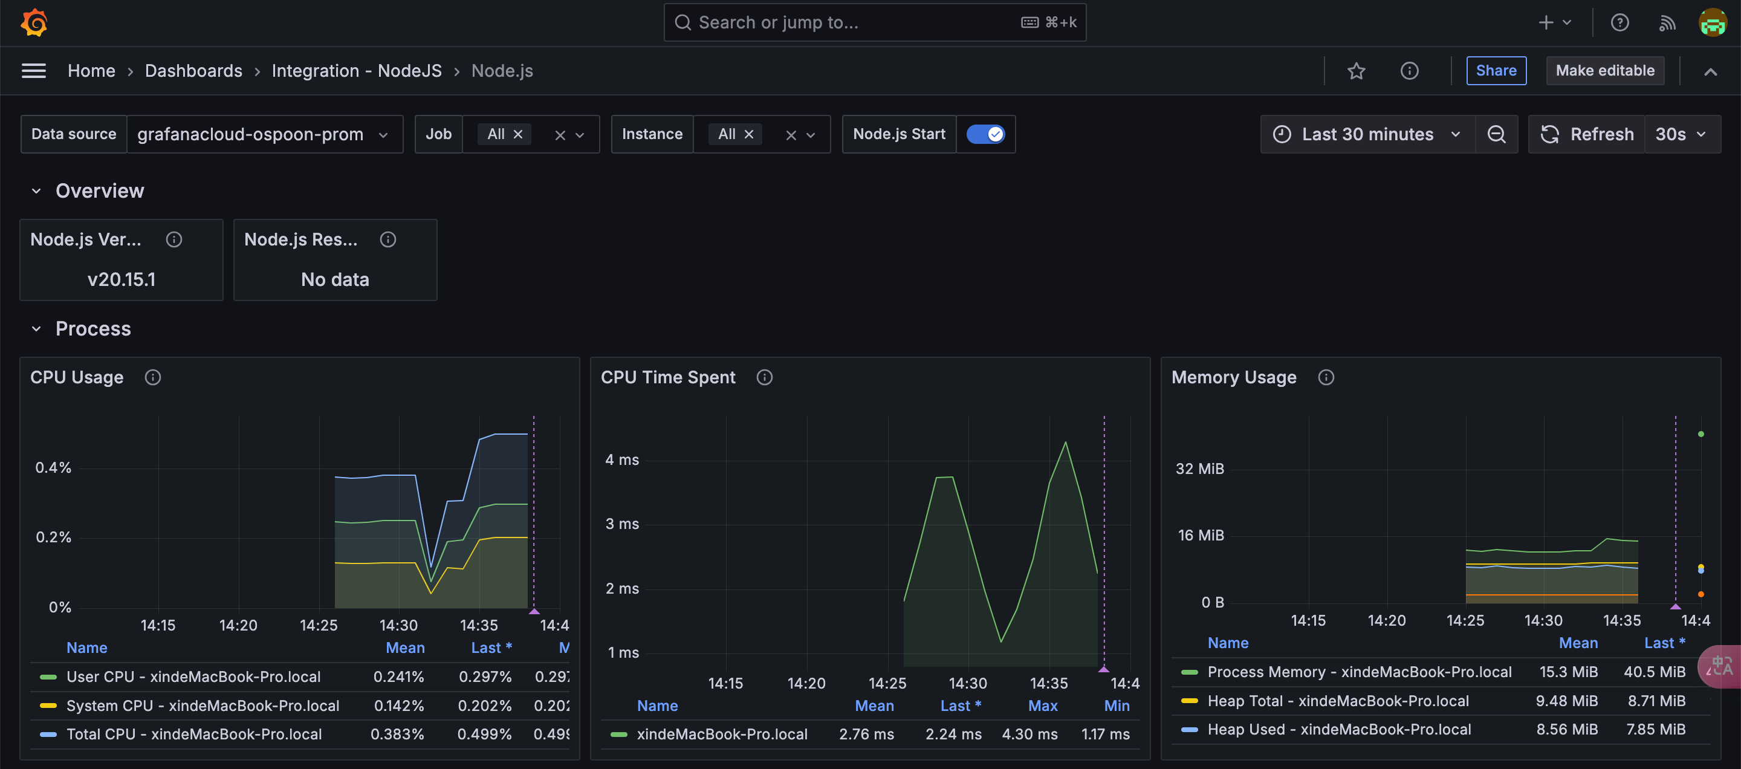The height and width of the screenshot is (769, 1741).
Task: Sort CPU Time Spent legend by Max
Action: coord(1042,706)
